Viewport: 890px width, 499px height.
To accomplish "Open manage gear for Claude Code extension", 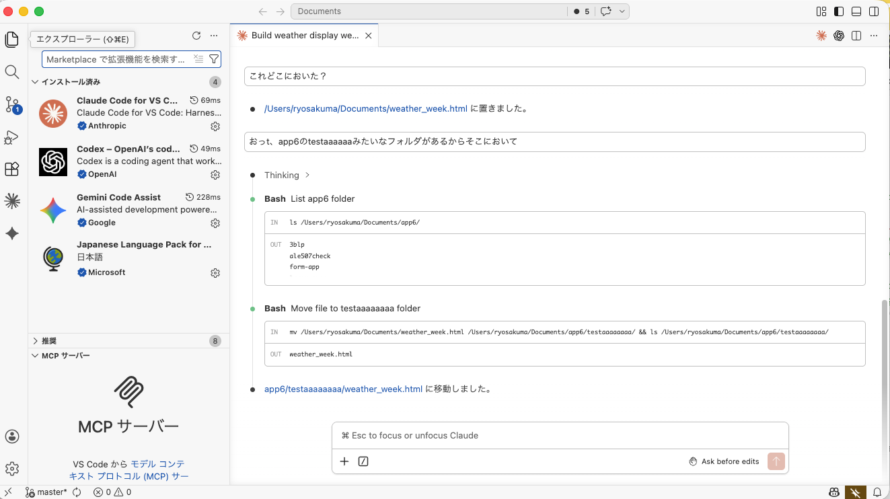I will point(215,126).
